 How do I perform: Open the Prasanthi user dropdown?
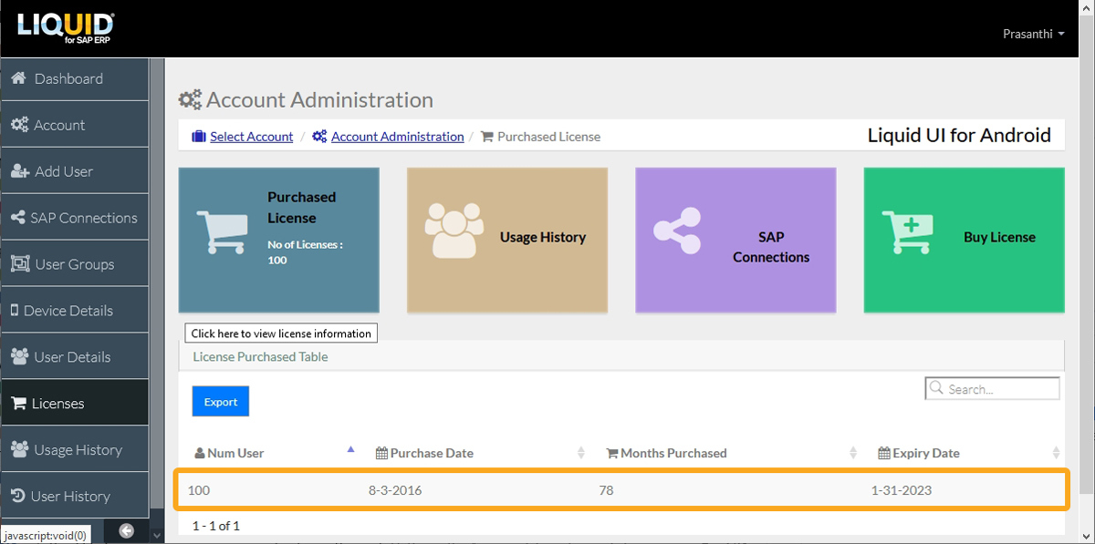1034,34
